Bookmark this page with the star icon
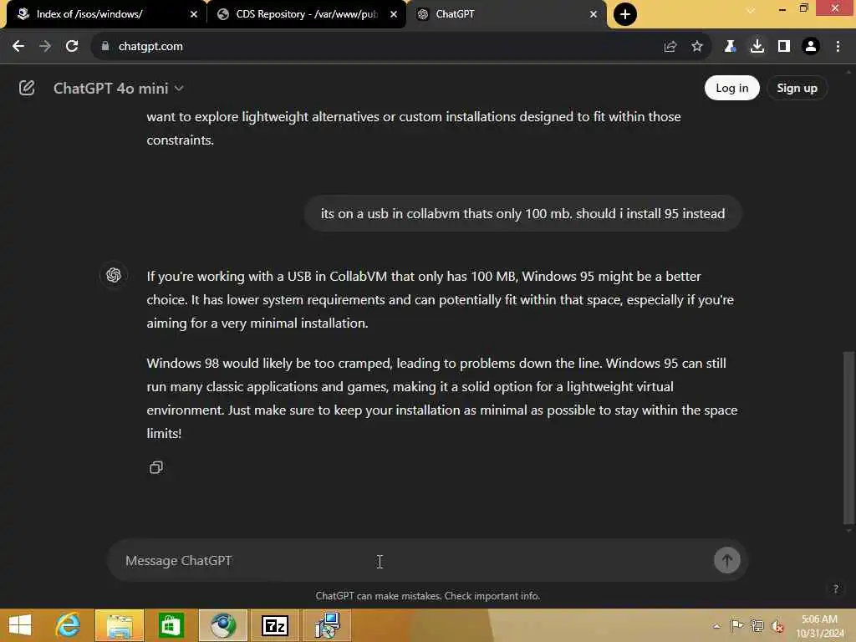 (x=697, y=47)
